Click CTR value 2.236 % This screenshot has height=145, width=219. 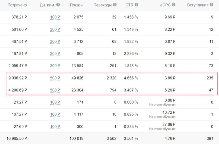tap(131, 53)
